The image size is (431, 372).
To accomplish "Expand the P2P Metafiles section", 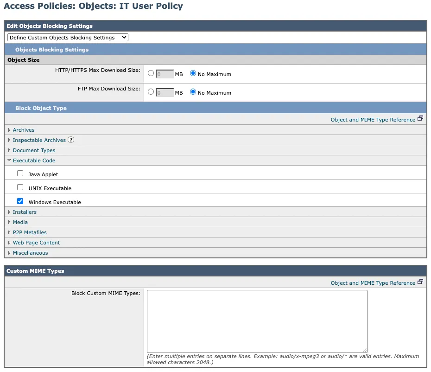I will pos(30,232).
